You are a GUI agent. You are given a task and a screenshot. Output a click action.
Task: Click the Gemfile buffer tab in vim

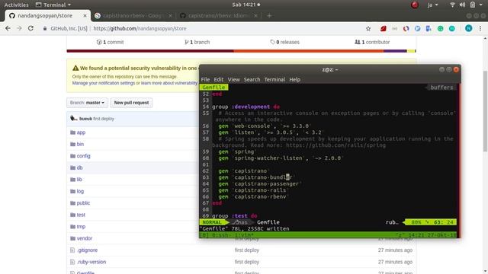point(213,88)
